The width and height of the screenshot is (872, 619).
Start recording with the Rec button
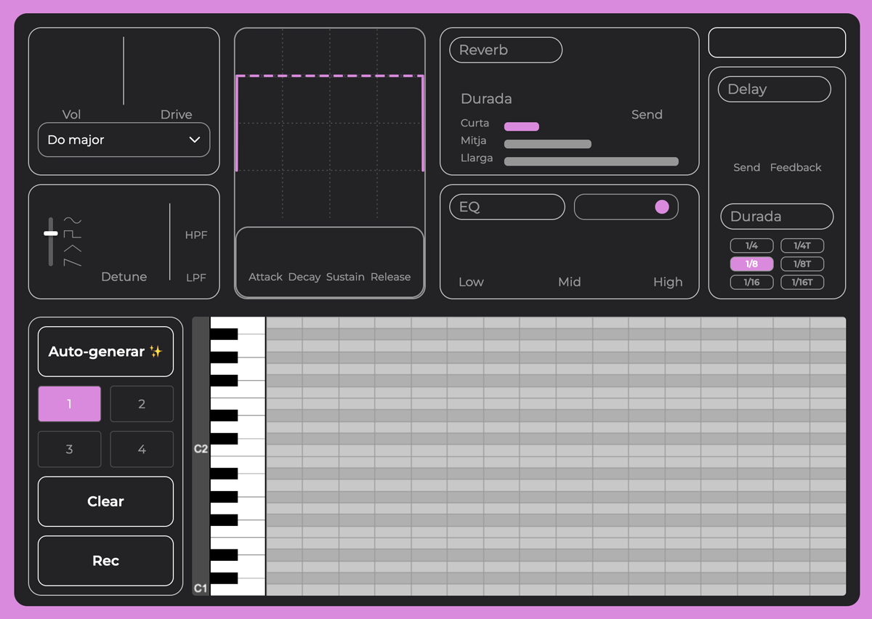pos(105,561)
